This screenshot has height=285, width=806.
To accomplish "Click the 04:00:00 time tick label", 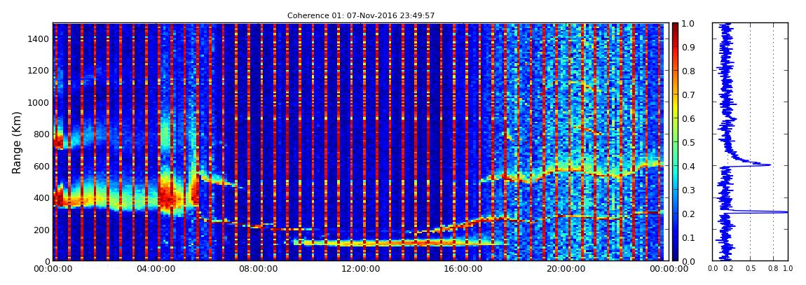I will pos(155,269).
